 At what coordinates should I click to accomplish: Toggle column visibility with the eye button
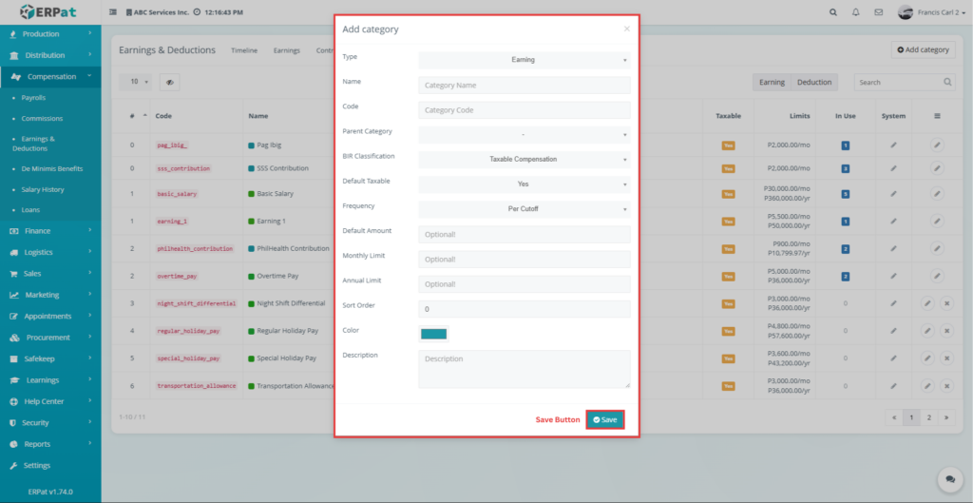tap(170, 83)
